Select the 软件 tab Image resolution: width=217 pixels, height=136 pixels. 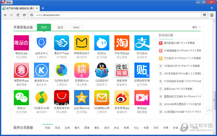(44, 27)
